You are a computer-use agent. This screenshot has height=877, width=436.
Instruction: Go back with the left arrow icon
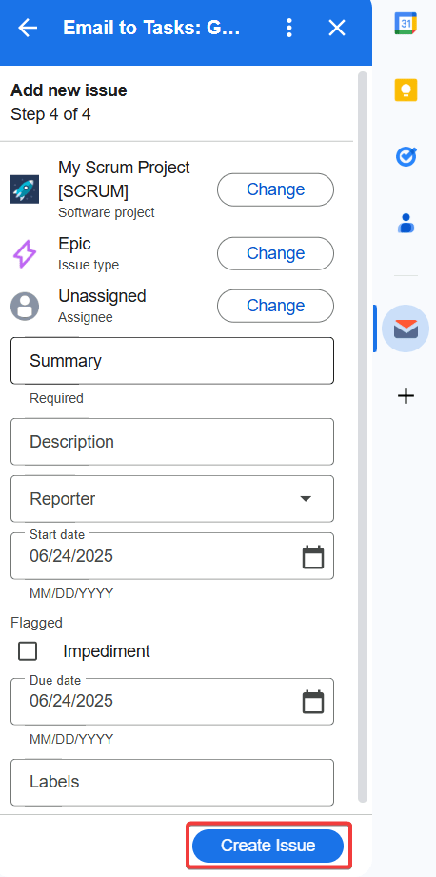(28, 28)
